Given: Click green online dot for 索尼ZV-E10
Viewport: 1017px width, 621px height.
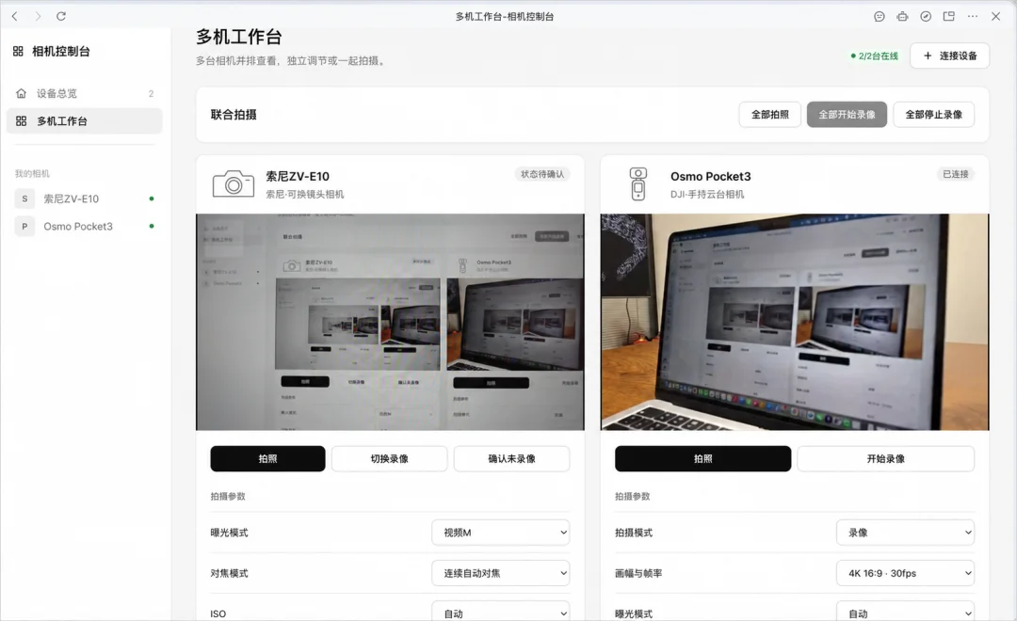Looking at the screenshot, I should tap(151, 199).
